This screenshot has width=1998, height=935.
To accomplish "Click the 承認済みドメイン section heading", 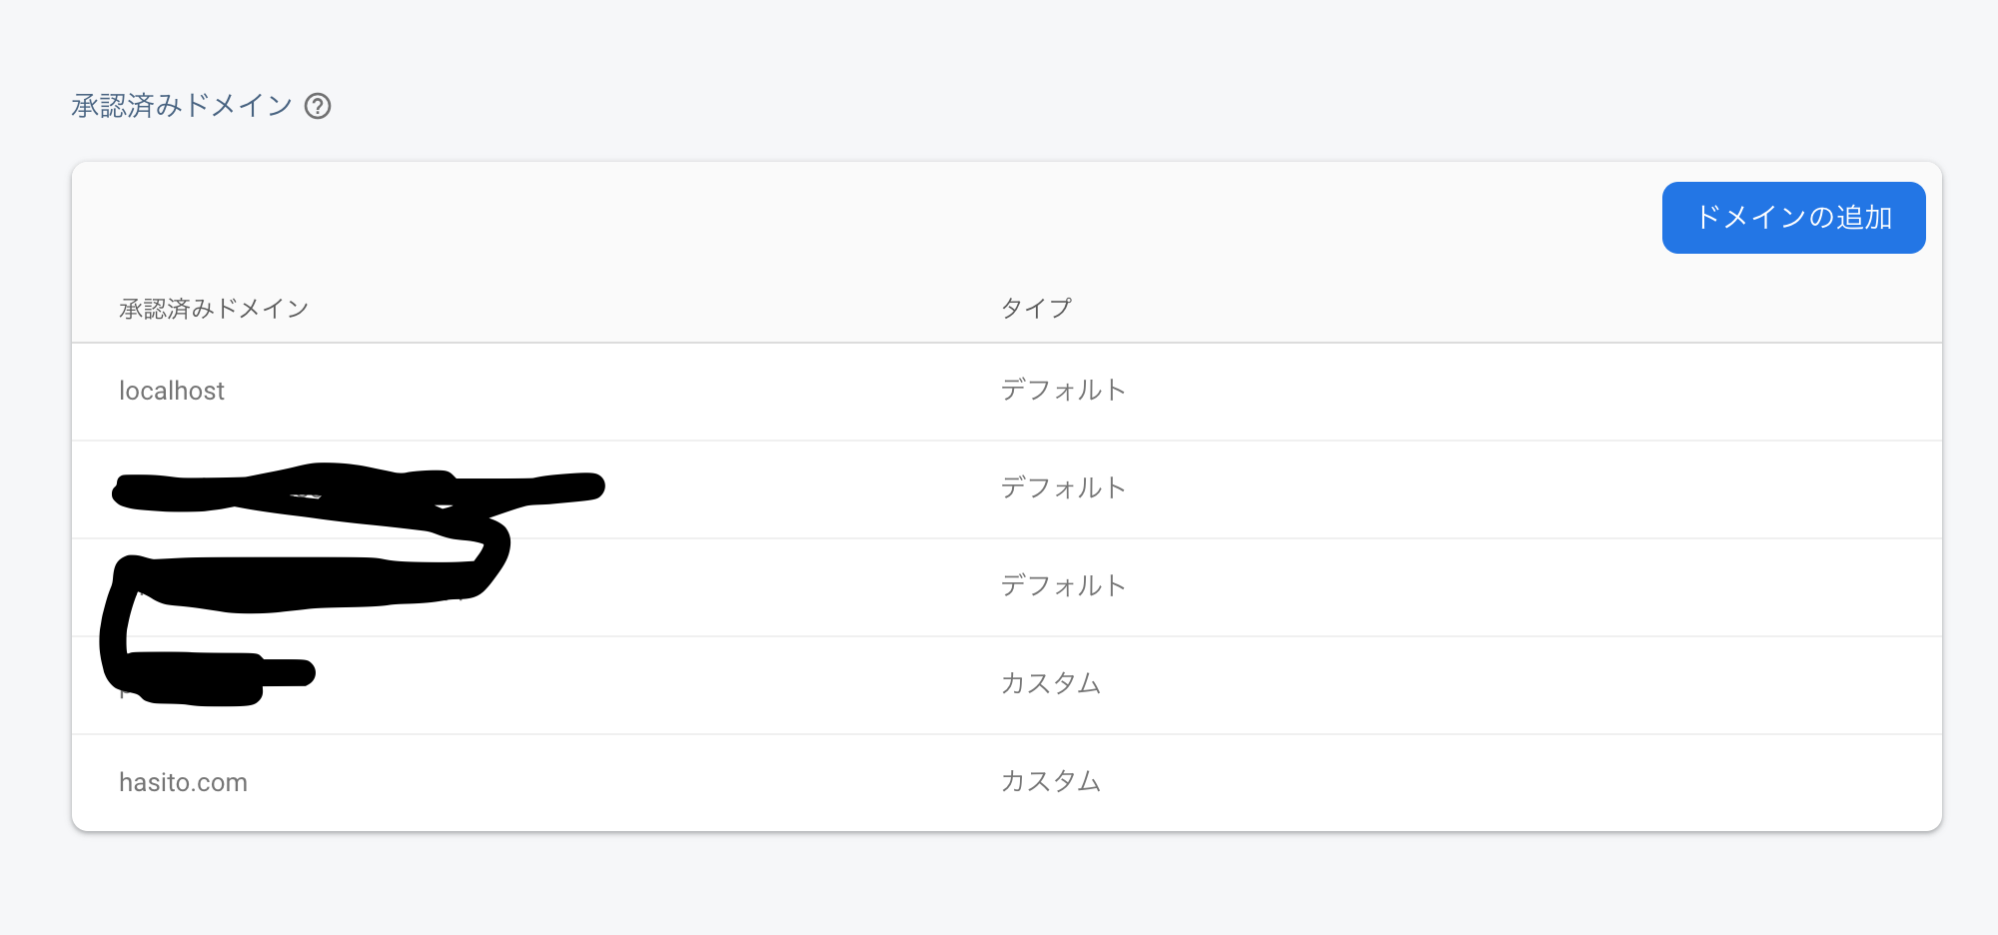I will tap(175, 104).
